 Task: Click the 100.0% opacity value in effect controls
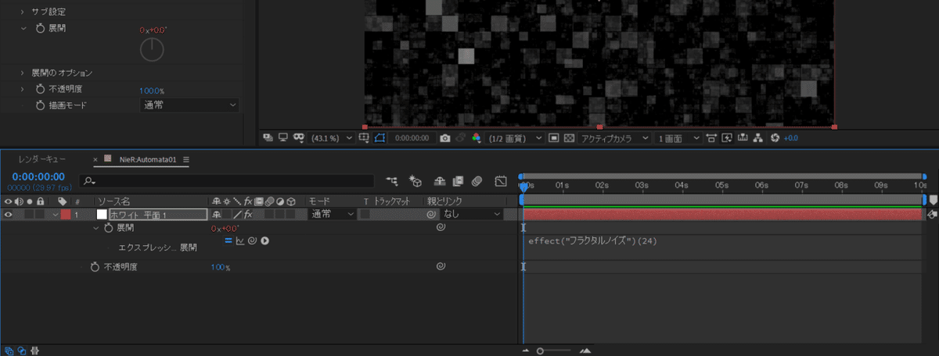coord(152,90)
